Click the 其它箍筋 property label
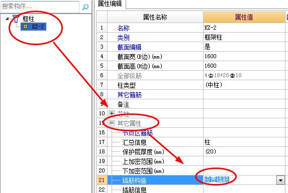 130,95
